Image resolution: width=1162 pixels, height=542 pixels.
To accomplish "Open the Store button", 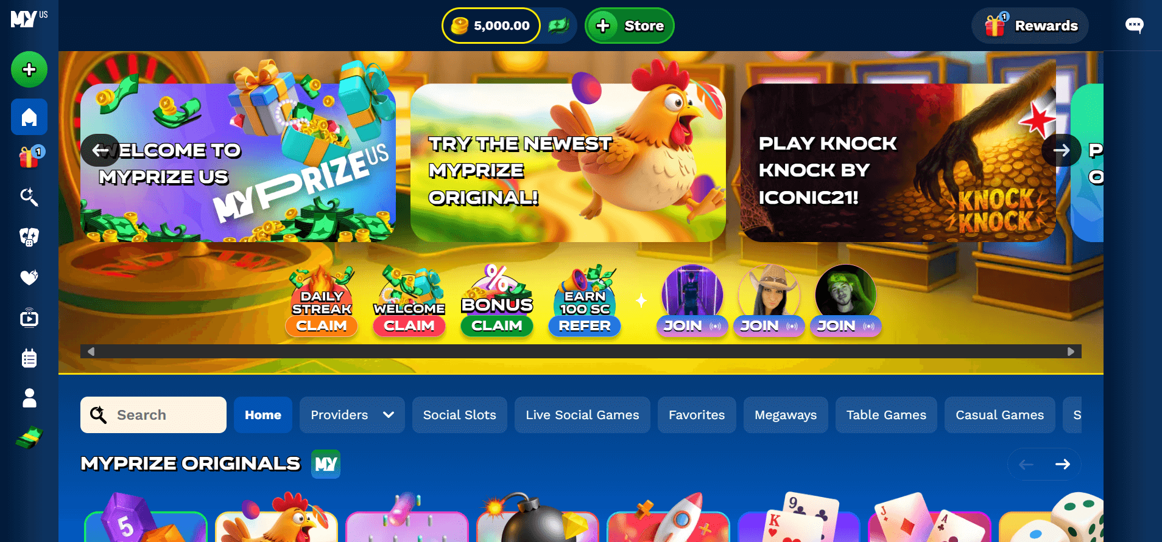I will click(x=630, y=26).
